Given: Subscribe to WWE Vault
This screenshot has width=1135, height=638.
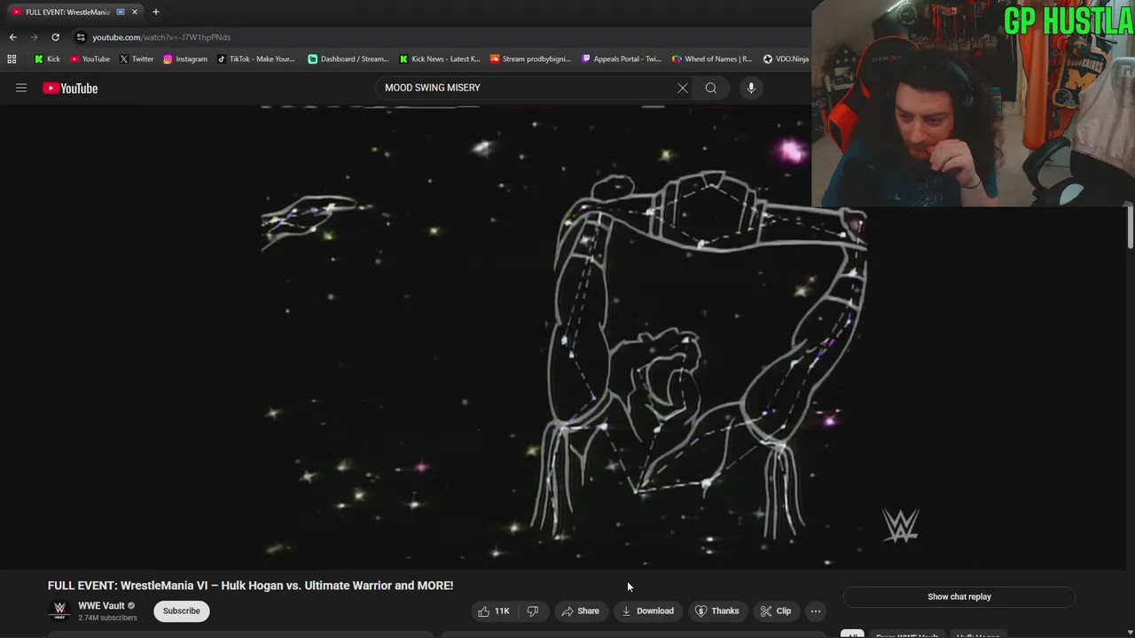Looking at the screenshot, I should coord(181,611).
